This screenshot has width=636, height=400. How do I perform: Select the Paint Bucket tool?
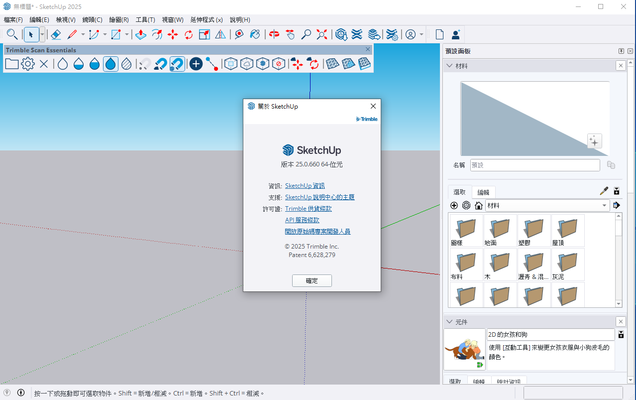coord(255,34)
